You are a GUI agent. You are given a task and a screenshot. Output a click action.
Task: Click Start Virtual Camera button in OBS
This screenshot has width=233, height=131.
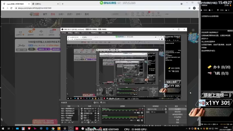177,114
